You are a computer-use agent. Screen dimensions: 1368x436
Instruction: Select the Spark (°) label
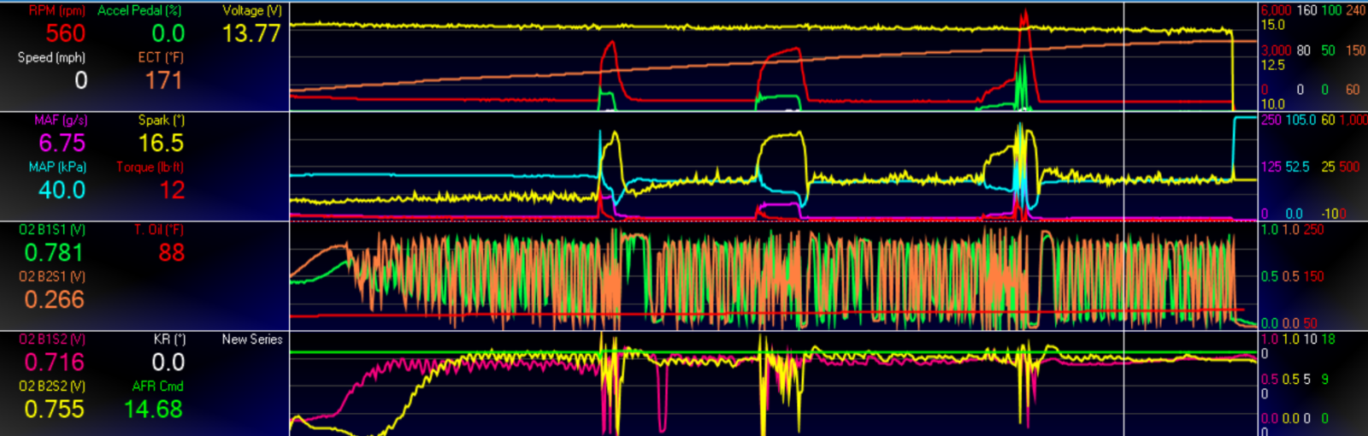point(162,121)
